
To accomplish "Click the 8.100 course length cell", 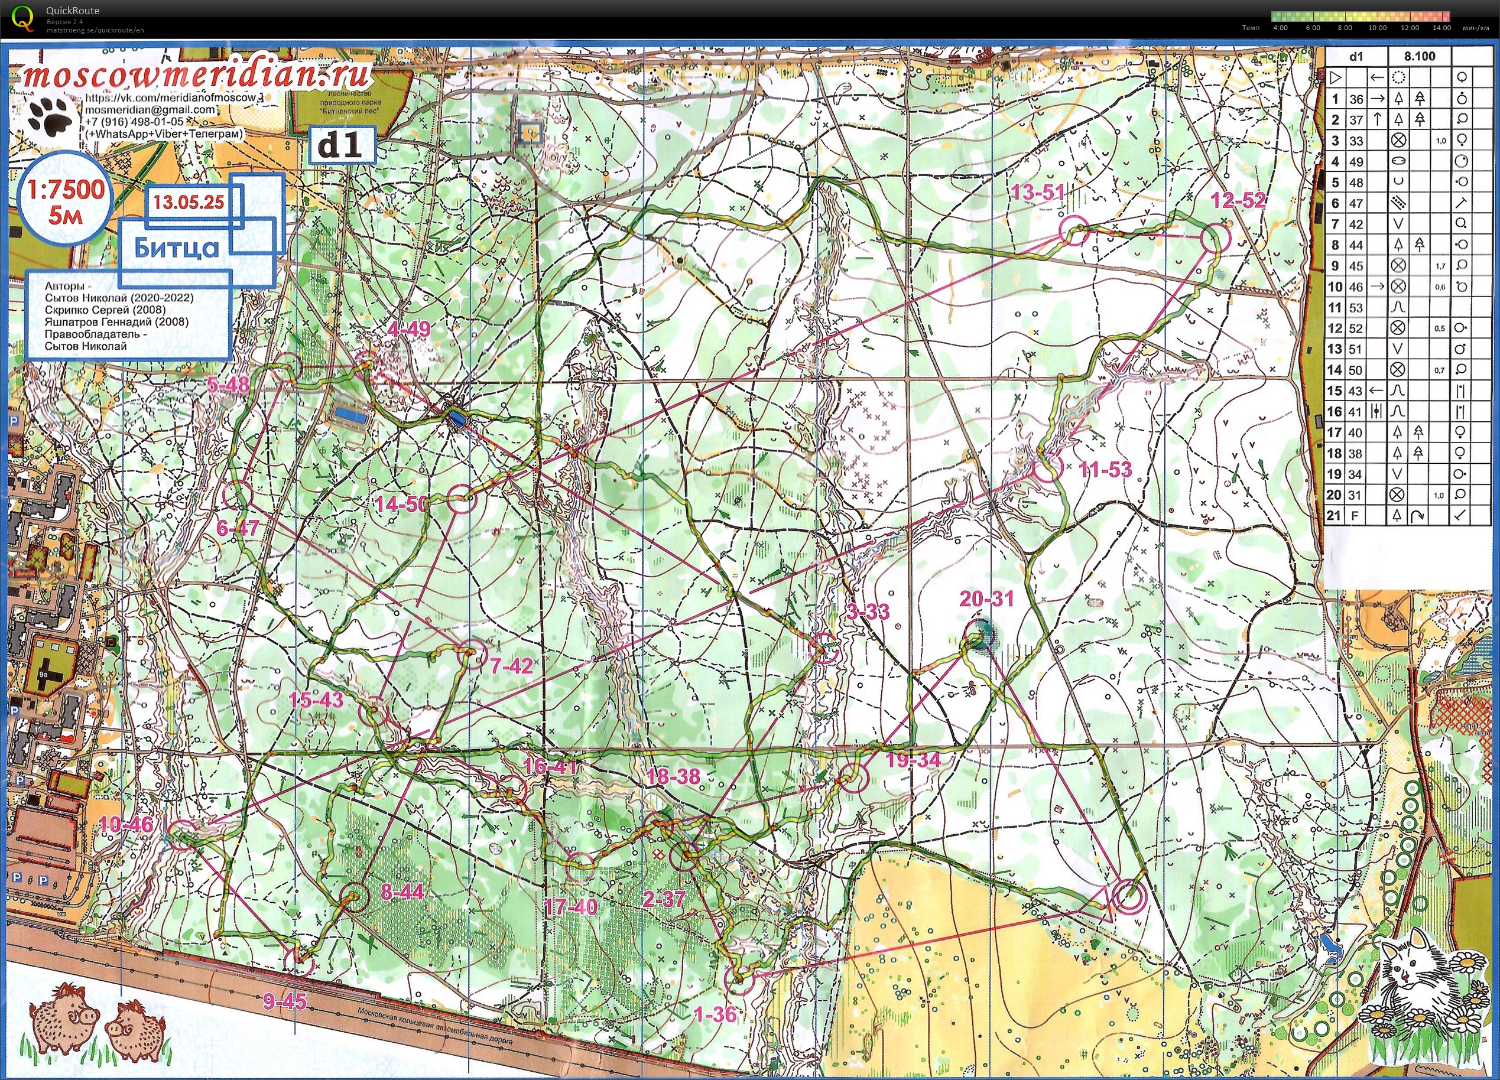I will [x=1419, y=56].
